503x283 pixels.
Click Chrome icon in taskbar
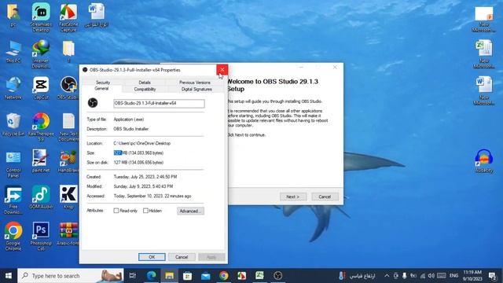click(x=224, y=275)
